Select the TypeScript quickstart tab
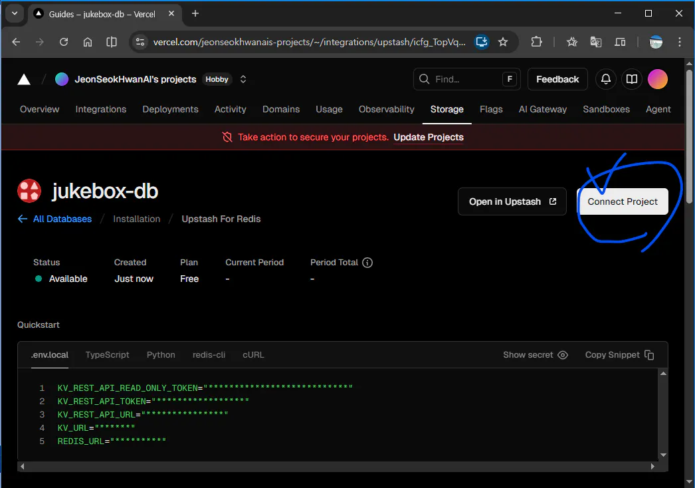This screenshot has height=488, width=695. coord(107,355)
